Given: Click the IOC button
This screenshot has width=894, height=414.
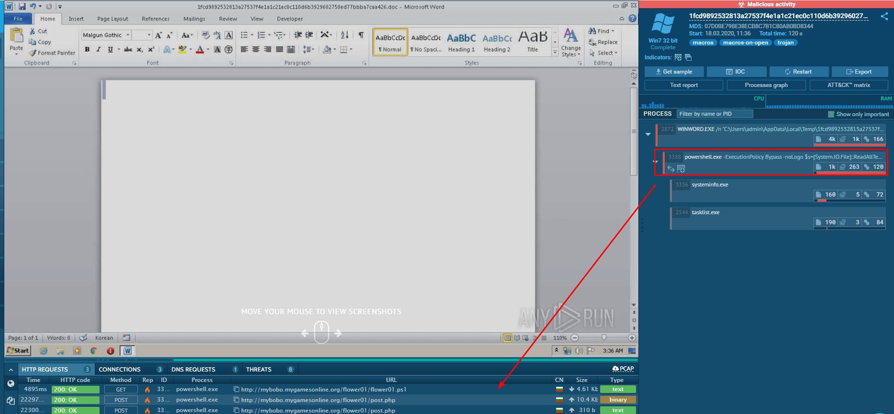Looking at the screenshot, I should 736,72.
